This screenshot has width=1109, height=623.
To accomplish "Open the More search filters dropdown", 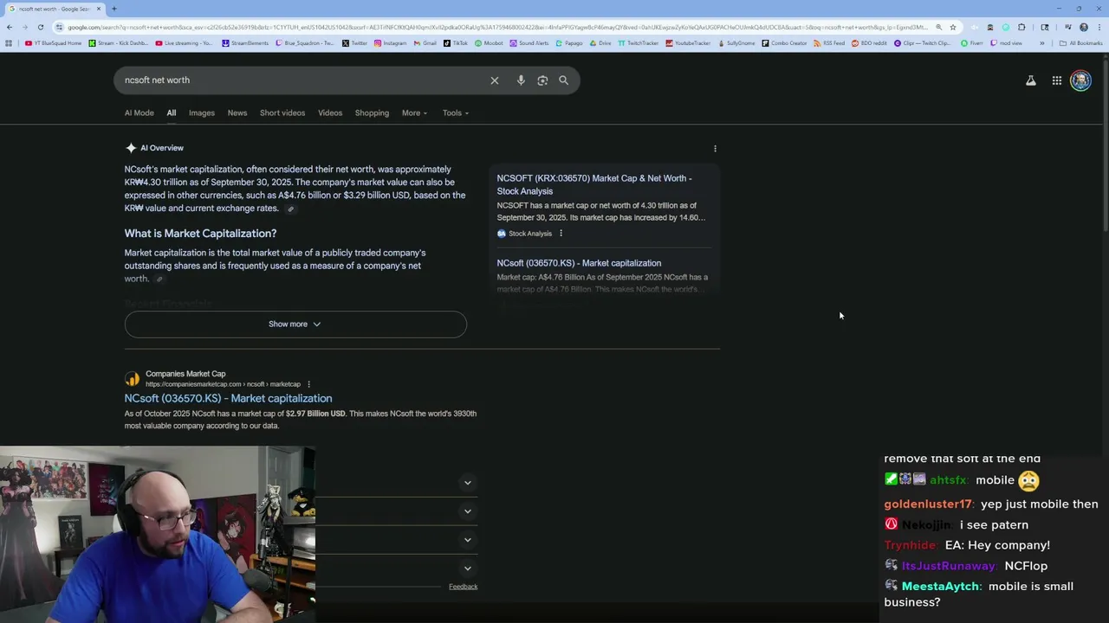I will 414,113.
